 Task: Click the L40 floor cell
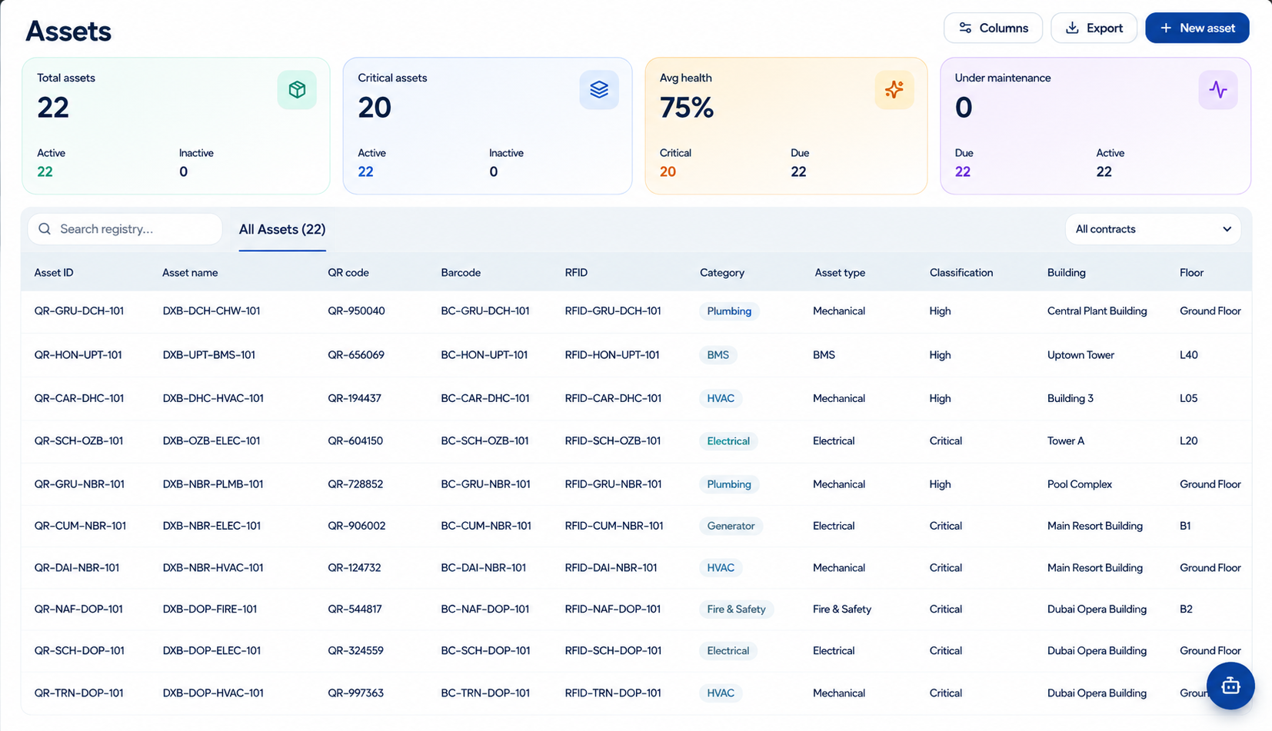pos(1189,355)
